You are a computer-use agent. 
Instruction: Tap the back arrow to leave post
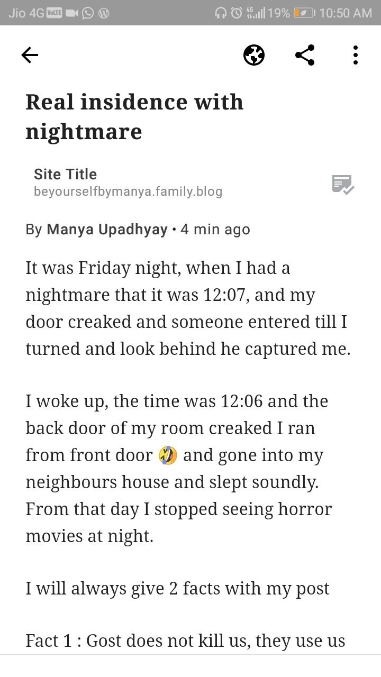coord(30,55)
